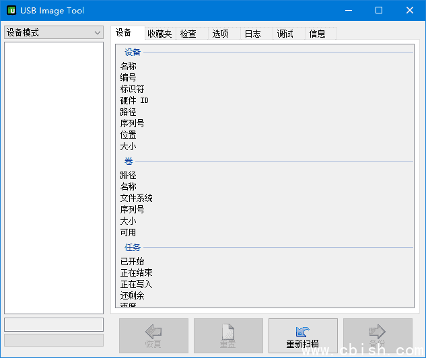Viewport: 426px width, 358px height.
Task: Minimize the USB Image Tool window
Action: point(349,10)
